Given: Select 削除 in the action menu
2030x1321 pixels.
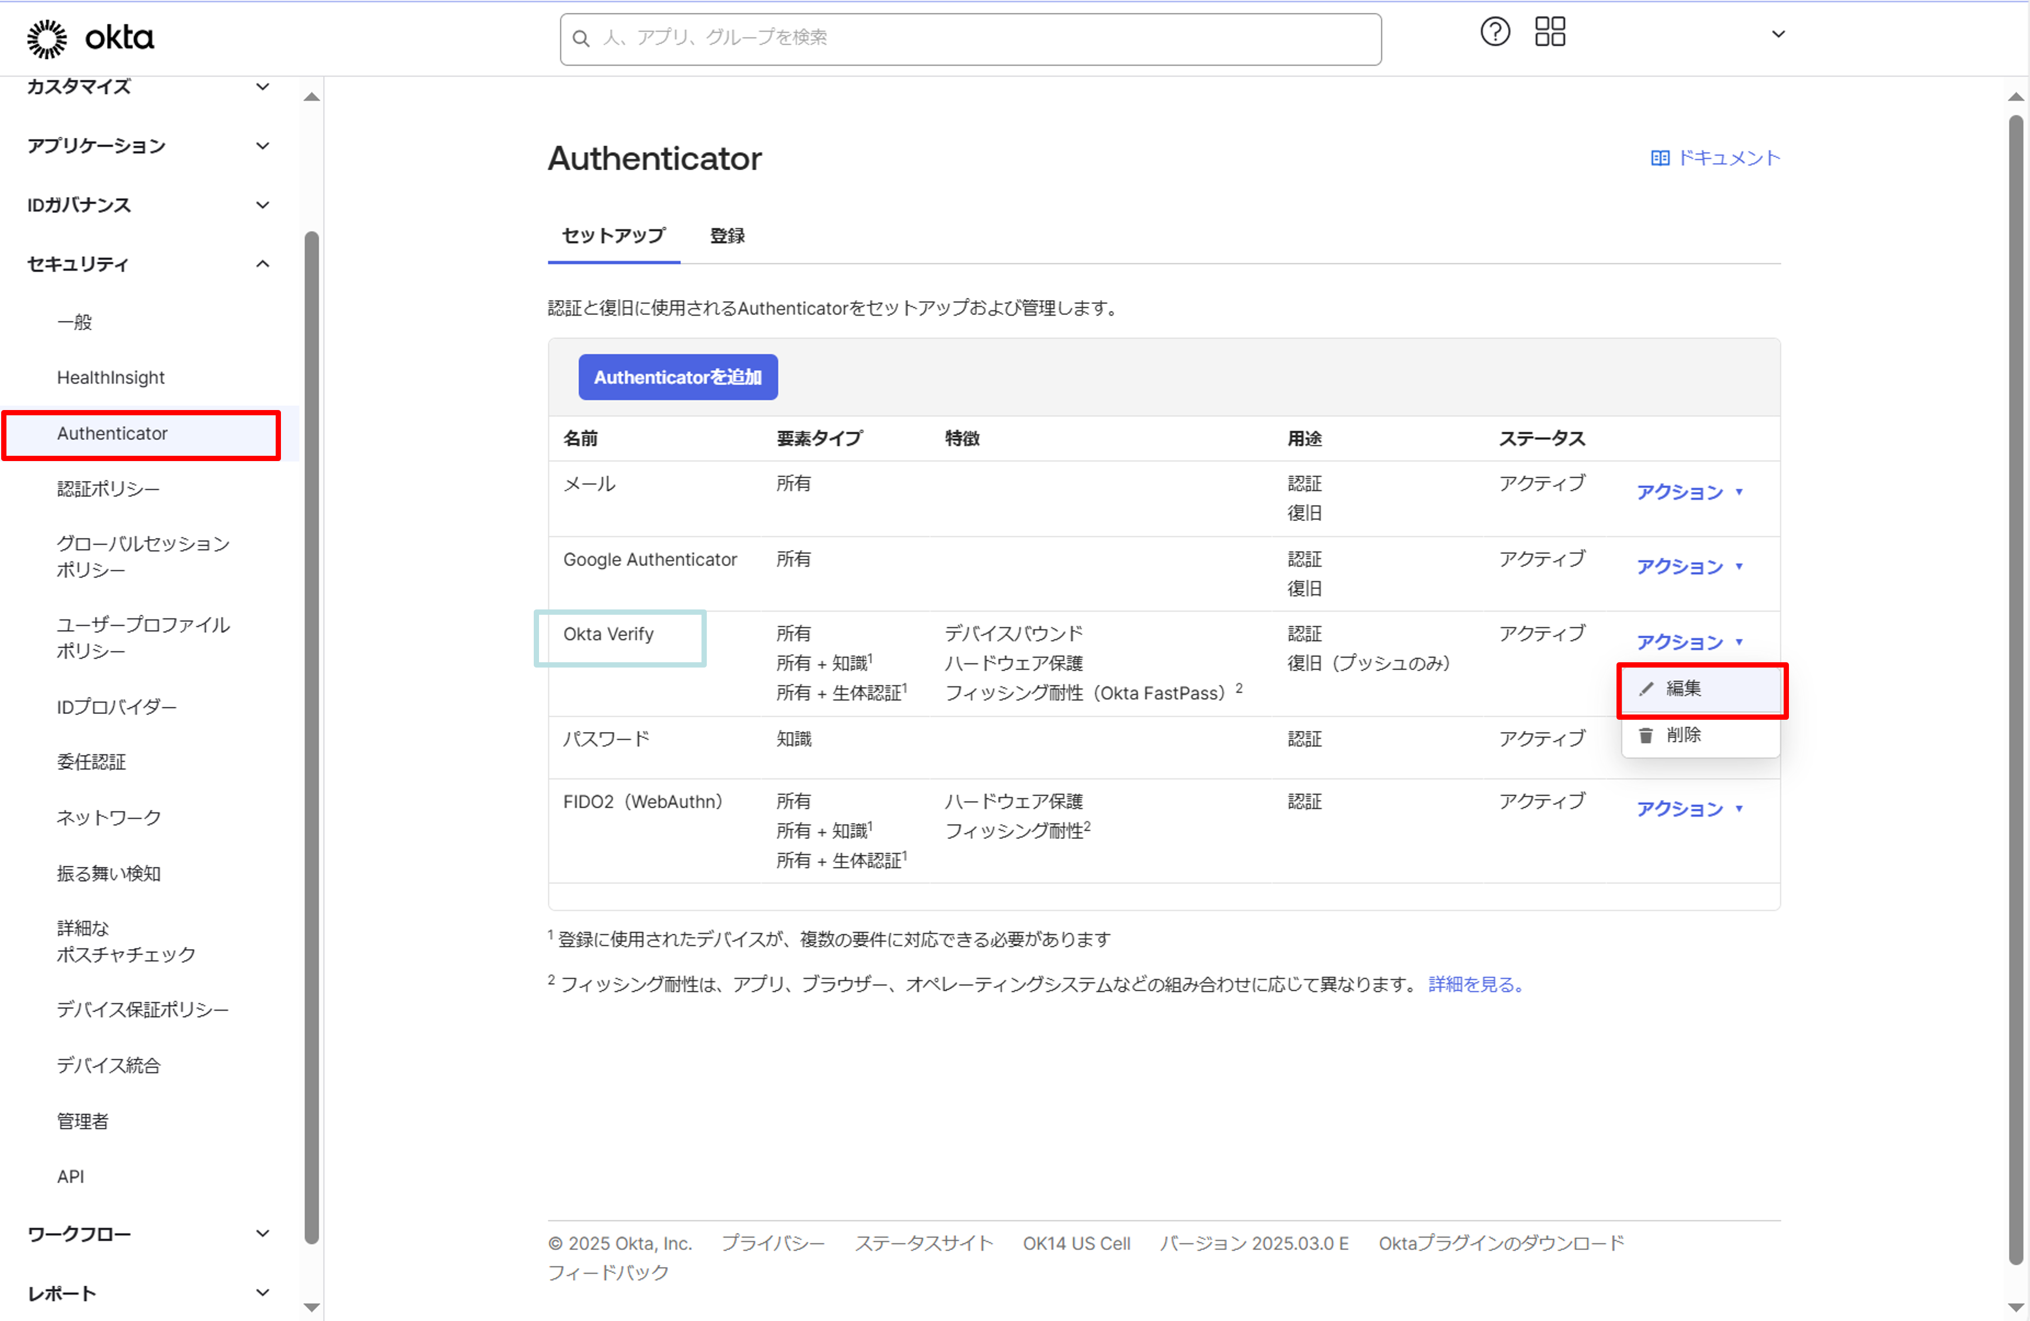Looking at the screenshot, I should tap(1701, 735).
